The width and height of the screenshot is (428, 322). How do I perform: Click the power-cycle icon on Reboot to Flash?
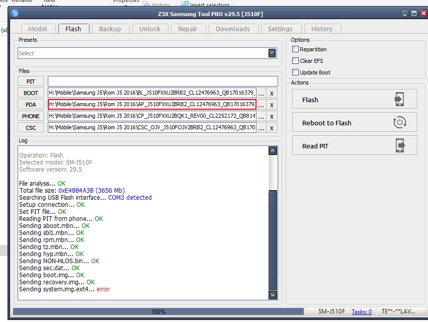point(400,122)
